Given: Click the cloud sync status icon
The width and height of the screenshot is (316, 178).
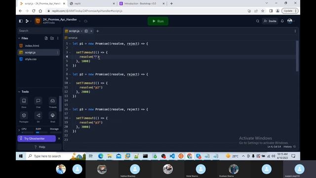Looking at the screenshot, I should tap(85, 21).
